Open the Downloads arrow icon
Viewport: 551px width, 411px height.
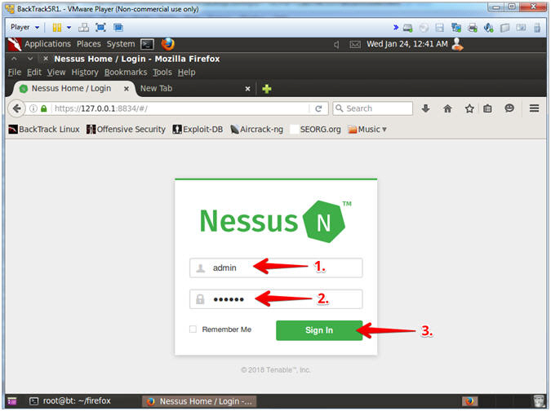pos(425,108)
